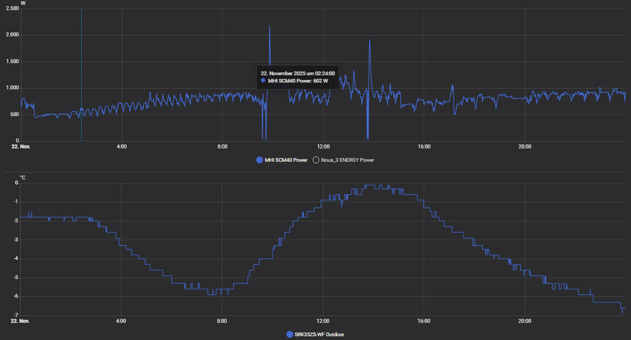This screenshot has height=340, width=631.
Task: Click the °C unit label above the temperature axis
Action: click(23, 177)
